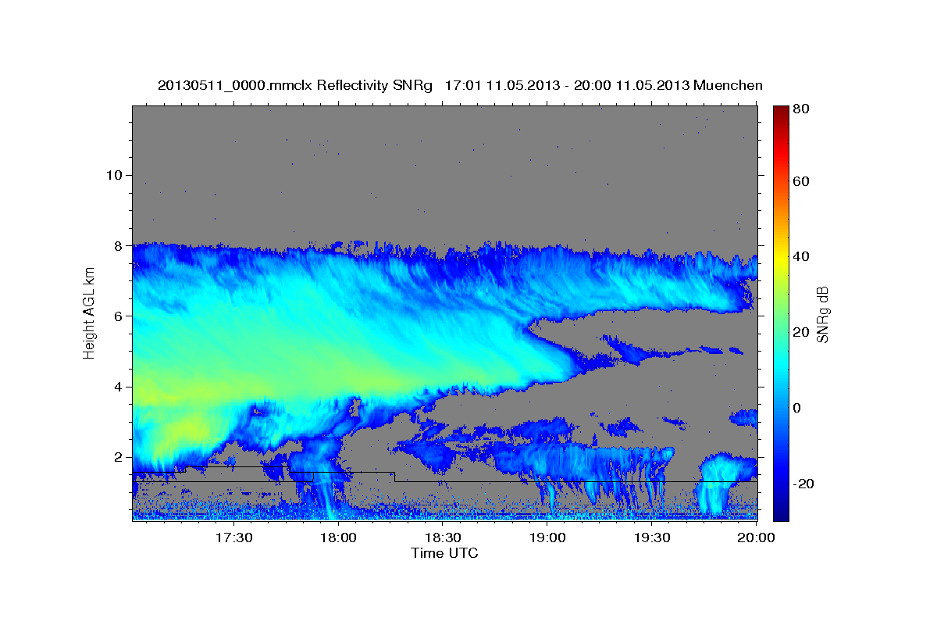Click the 'Time UTC' axis label

click(x=444, y=553)
